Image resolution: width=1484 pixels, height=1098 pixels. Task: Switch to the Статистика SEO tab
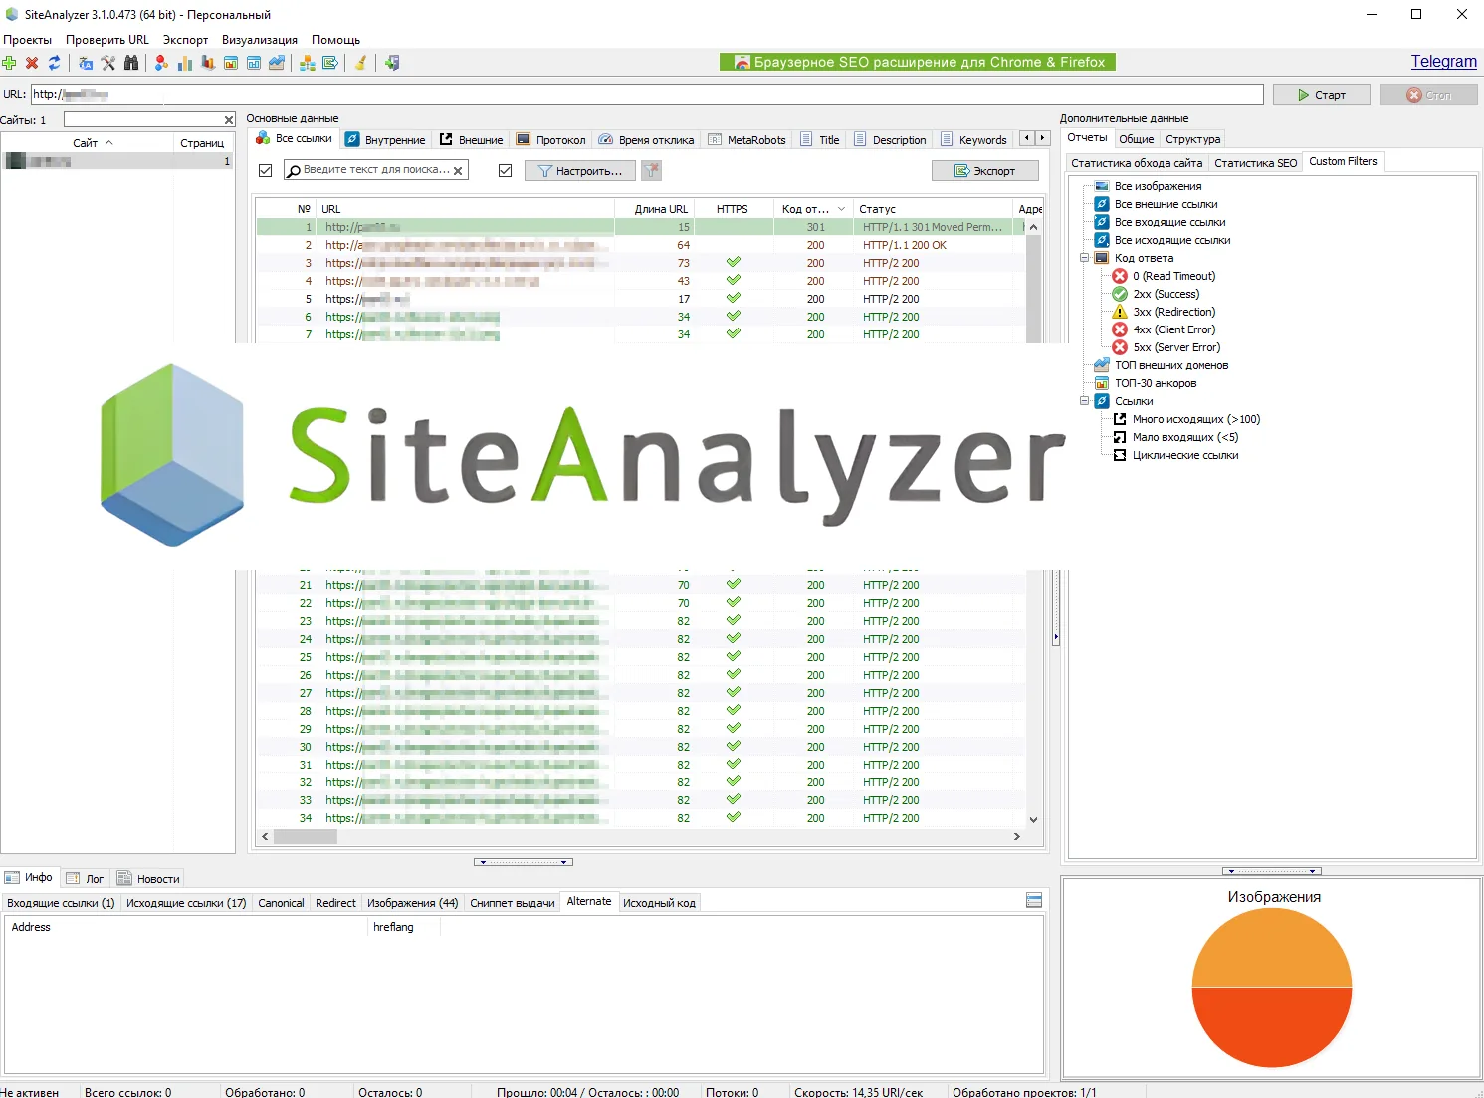tap(1255, 163)
